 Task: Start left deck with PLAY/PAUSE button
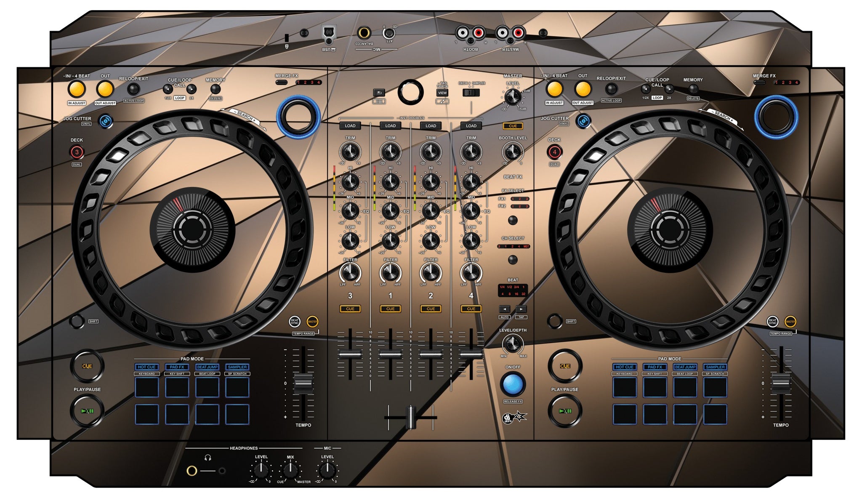87,411
